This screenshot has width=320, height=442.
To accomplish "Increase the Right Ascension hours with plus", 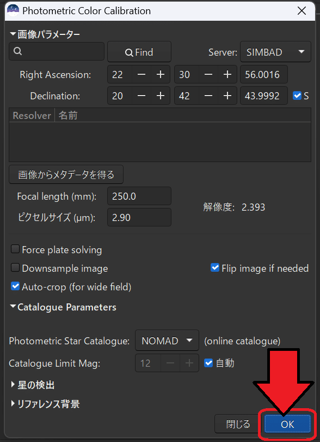I will [161, 74].
